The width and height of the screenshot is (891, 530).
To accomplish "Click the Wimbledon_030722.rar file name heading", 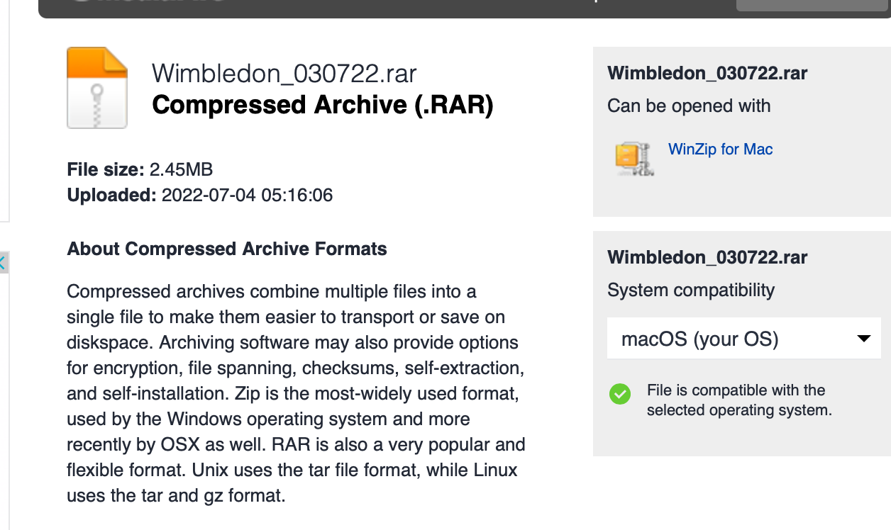I will pyautogui.click(x=284, y=73).
